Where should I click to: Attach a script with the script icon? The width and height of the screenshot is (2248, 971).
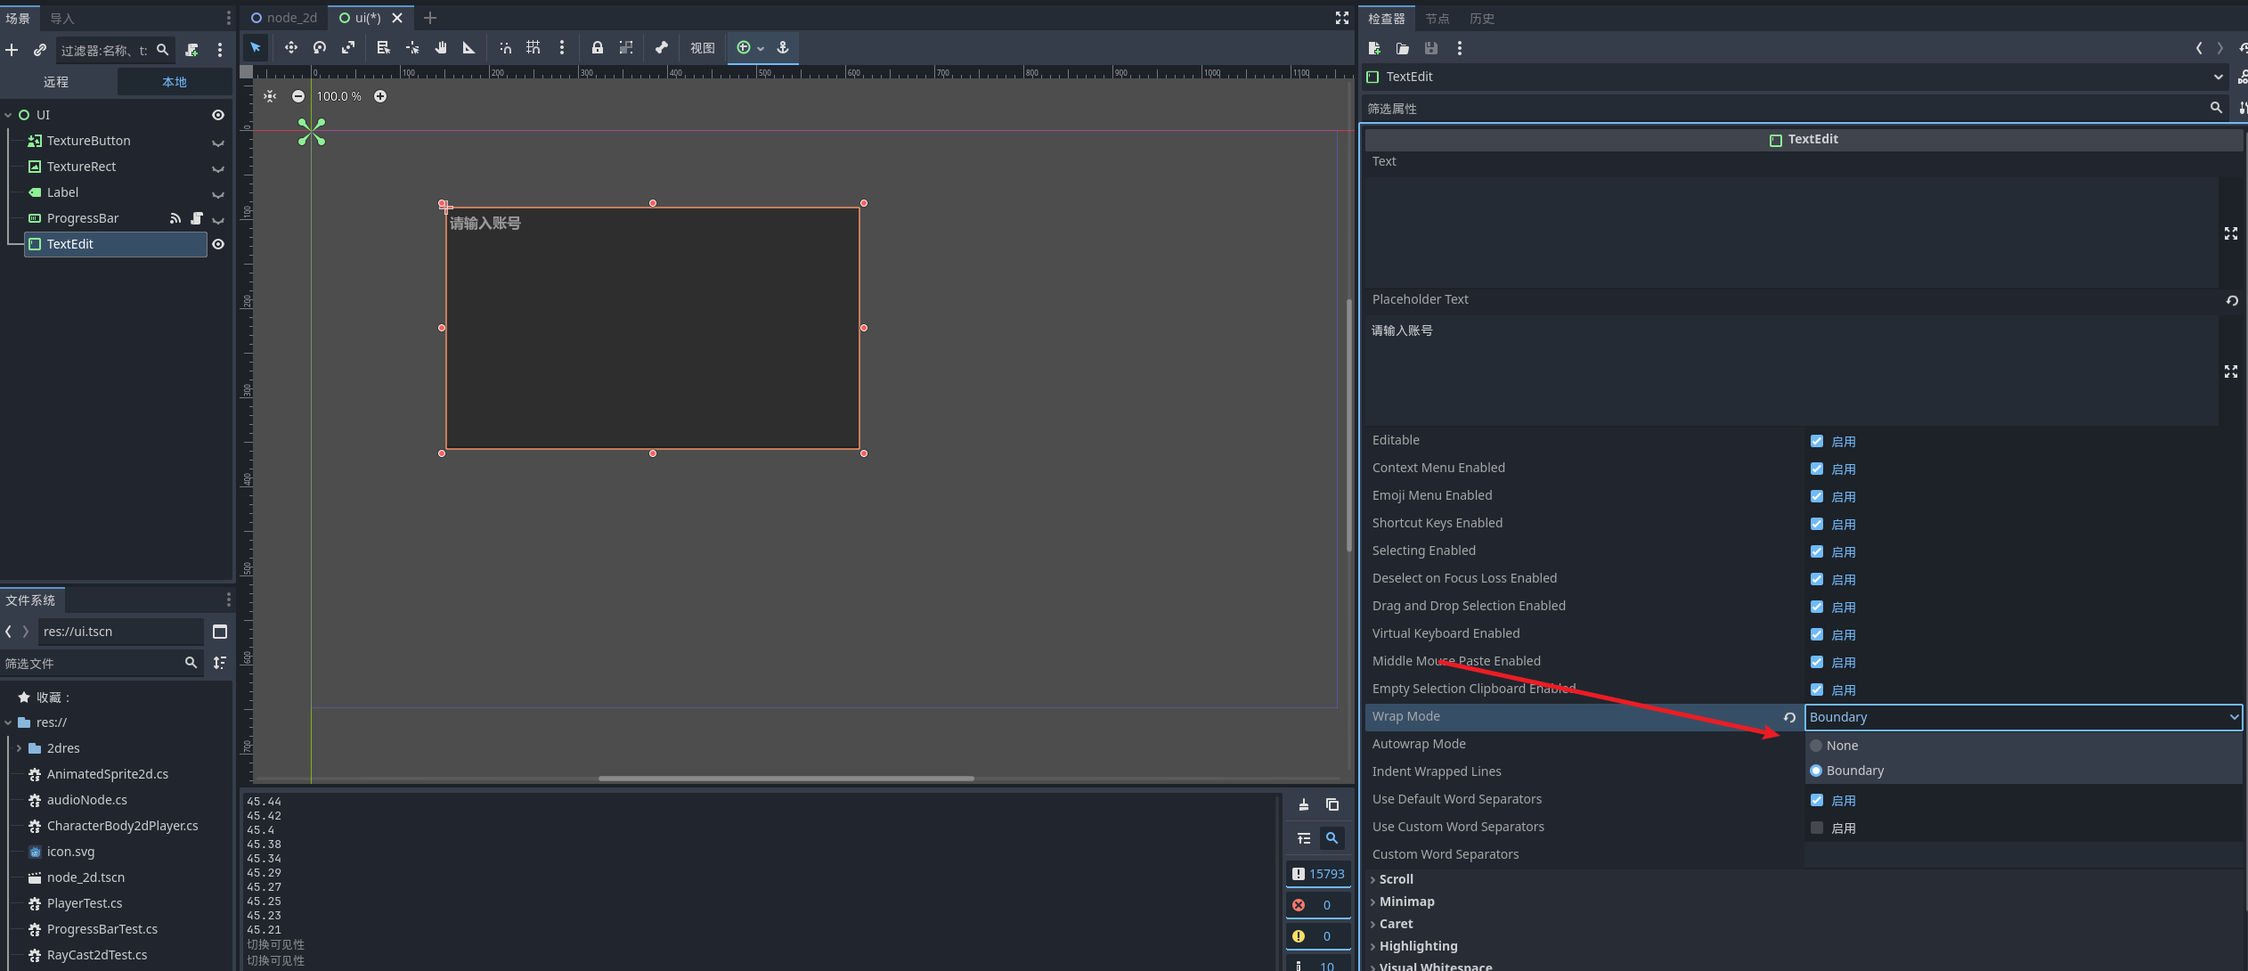click(191, 50)
